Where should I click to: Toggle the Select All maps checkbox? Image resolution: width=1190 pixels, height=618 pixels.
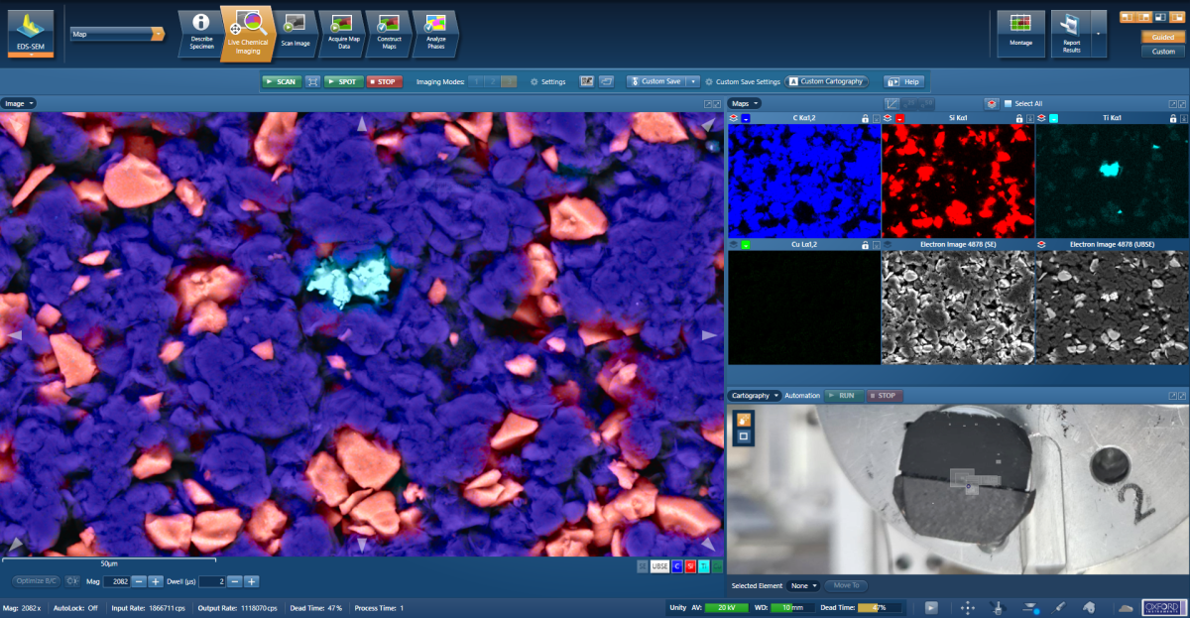click(x=1008, y=102)
